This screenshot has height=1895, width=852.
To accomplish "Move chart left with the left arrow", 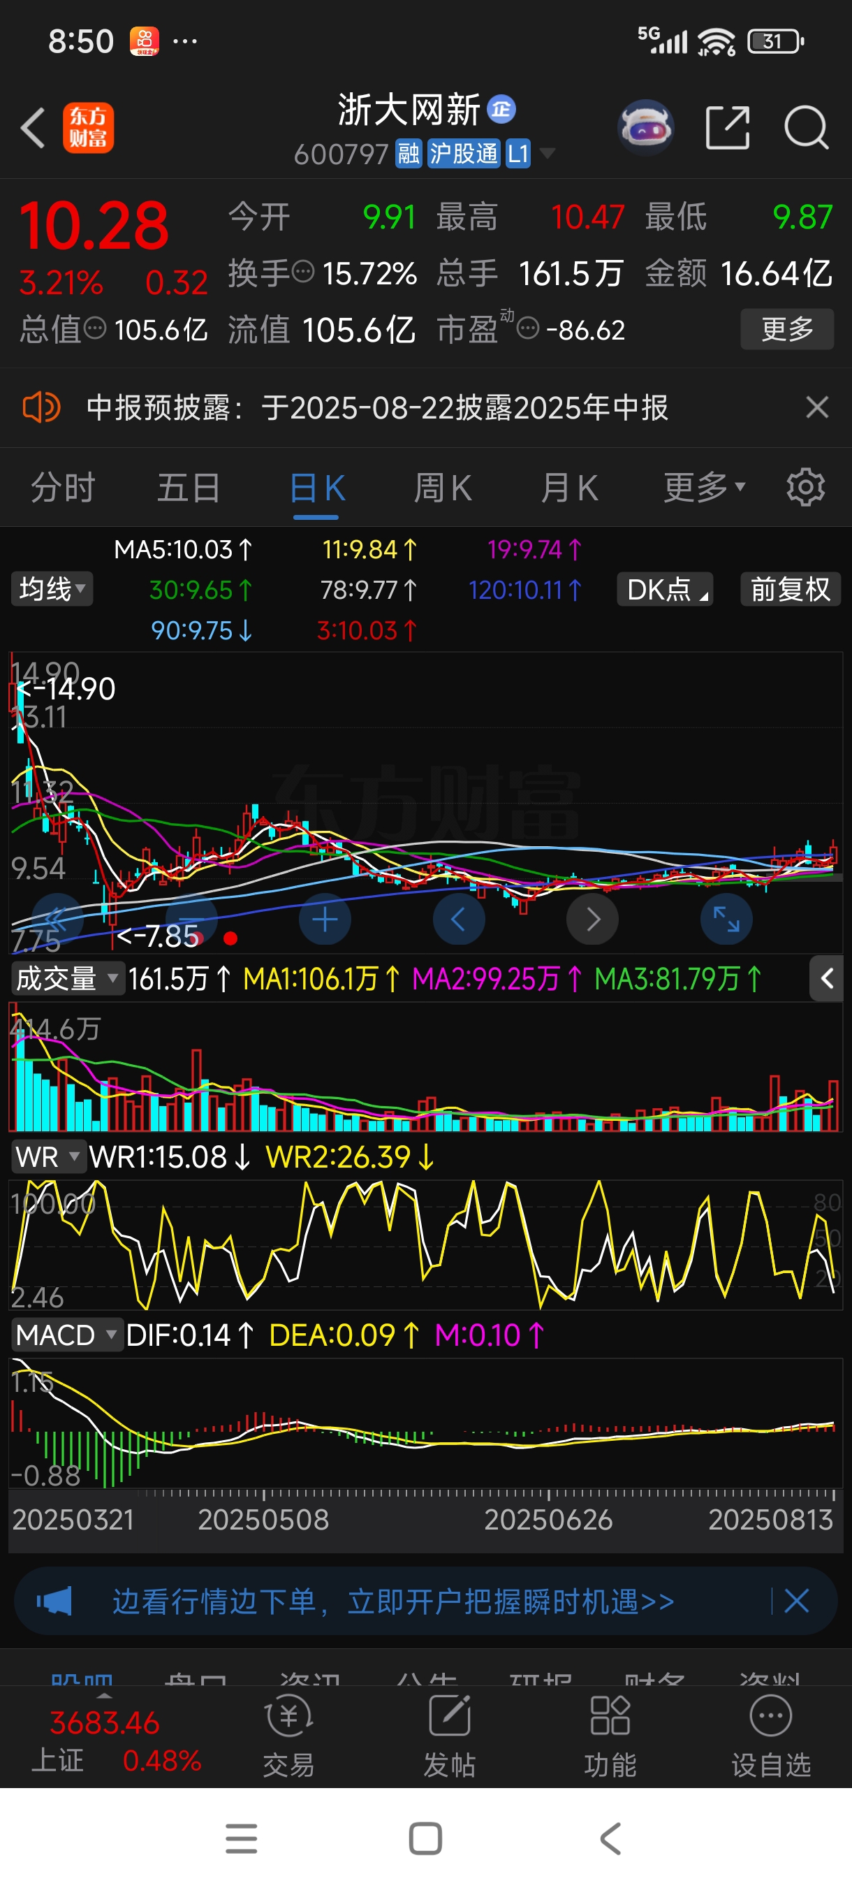I will (459, 919).
